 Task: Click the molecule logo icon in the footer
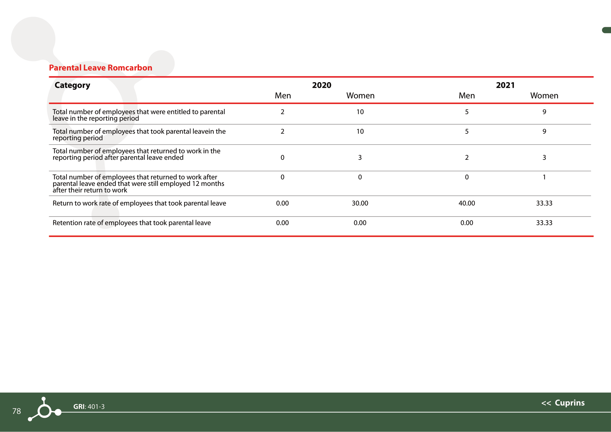44,411
